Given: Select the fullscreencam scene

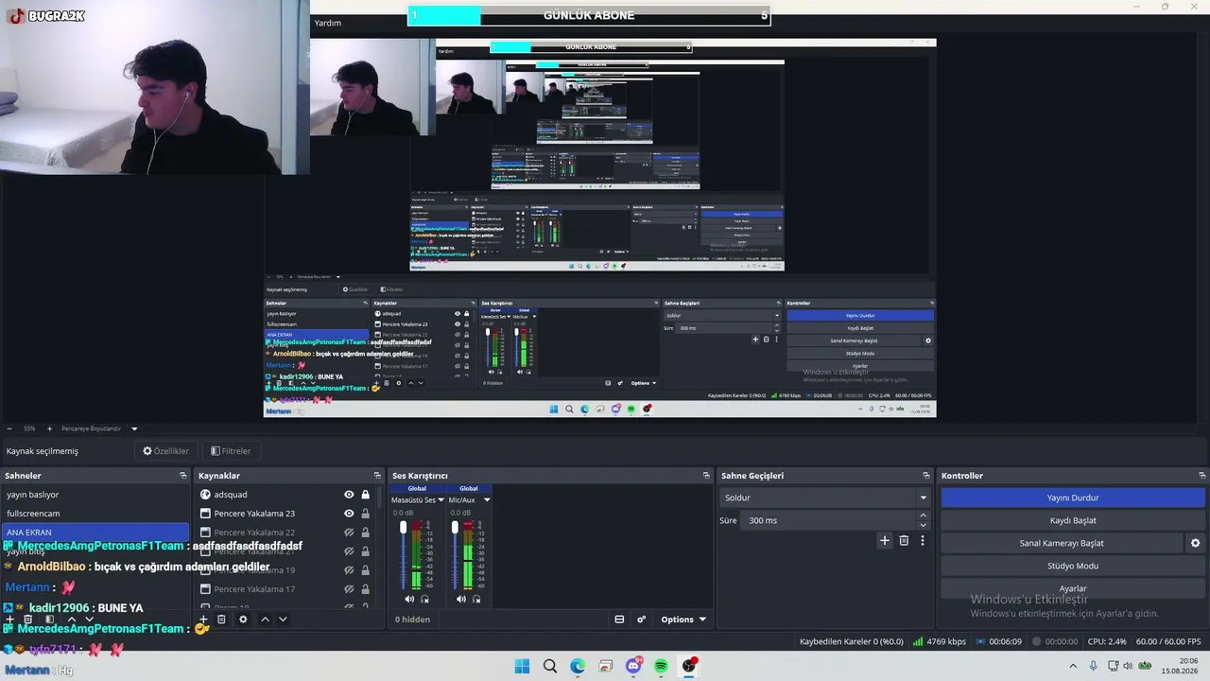Looking at the screenshot, I should 95,514.
